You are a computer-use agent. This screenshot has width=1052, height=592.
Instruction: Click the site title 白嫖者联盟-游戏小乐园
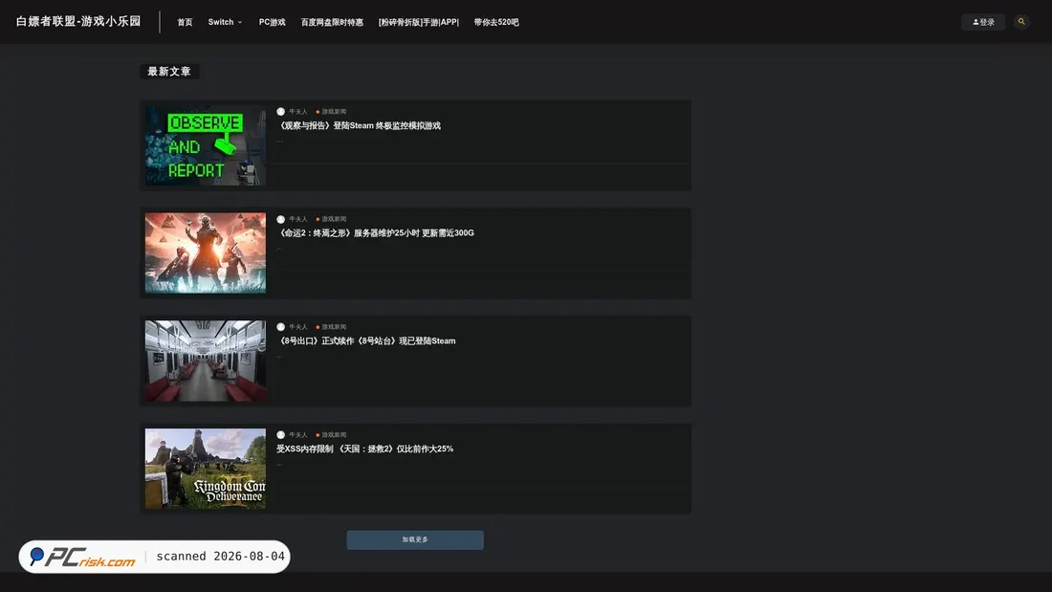point(78,21)
